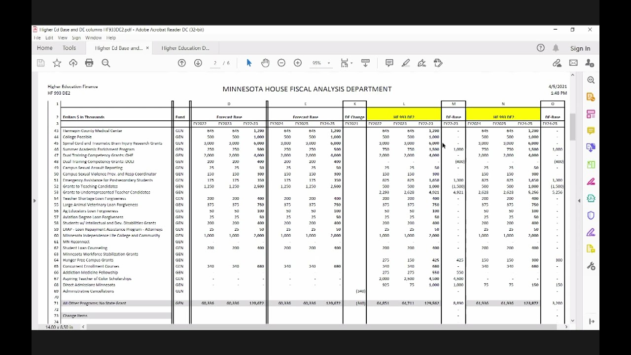The image size is (631, 355).
Task: Bookmark the file with the star icon
Action: coord(57,63)
